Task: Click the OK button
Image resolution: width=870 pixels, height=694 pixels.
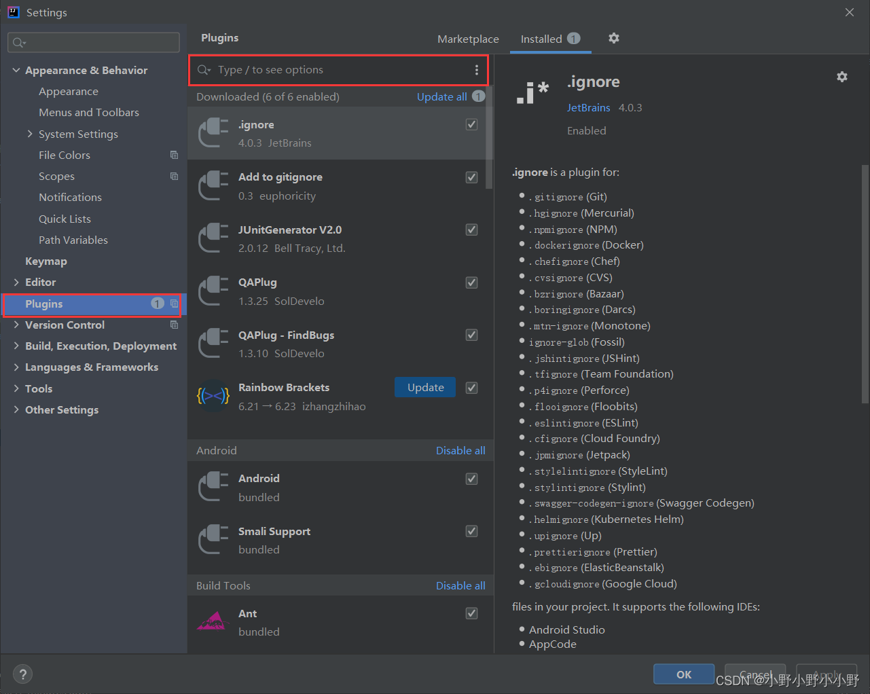Action: [x=684, y=674]
